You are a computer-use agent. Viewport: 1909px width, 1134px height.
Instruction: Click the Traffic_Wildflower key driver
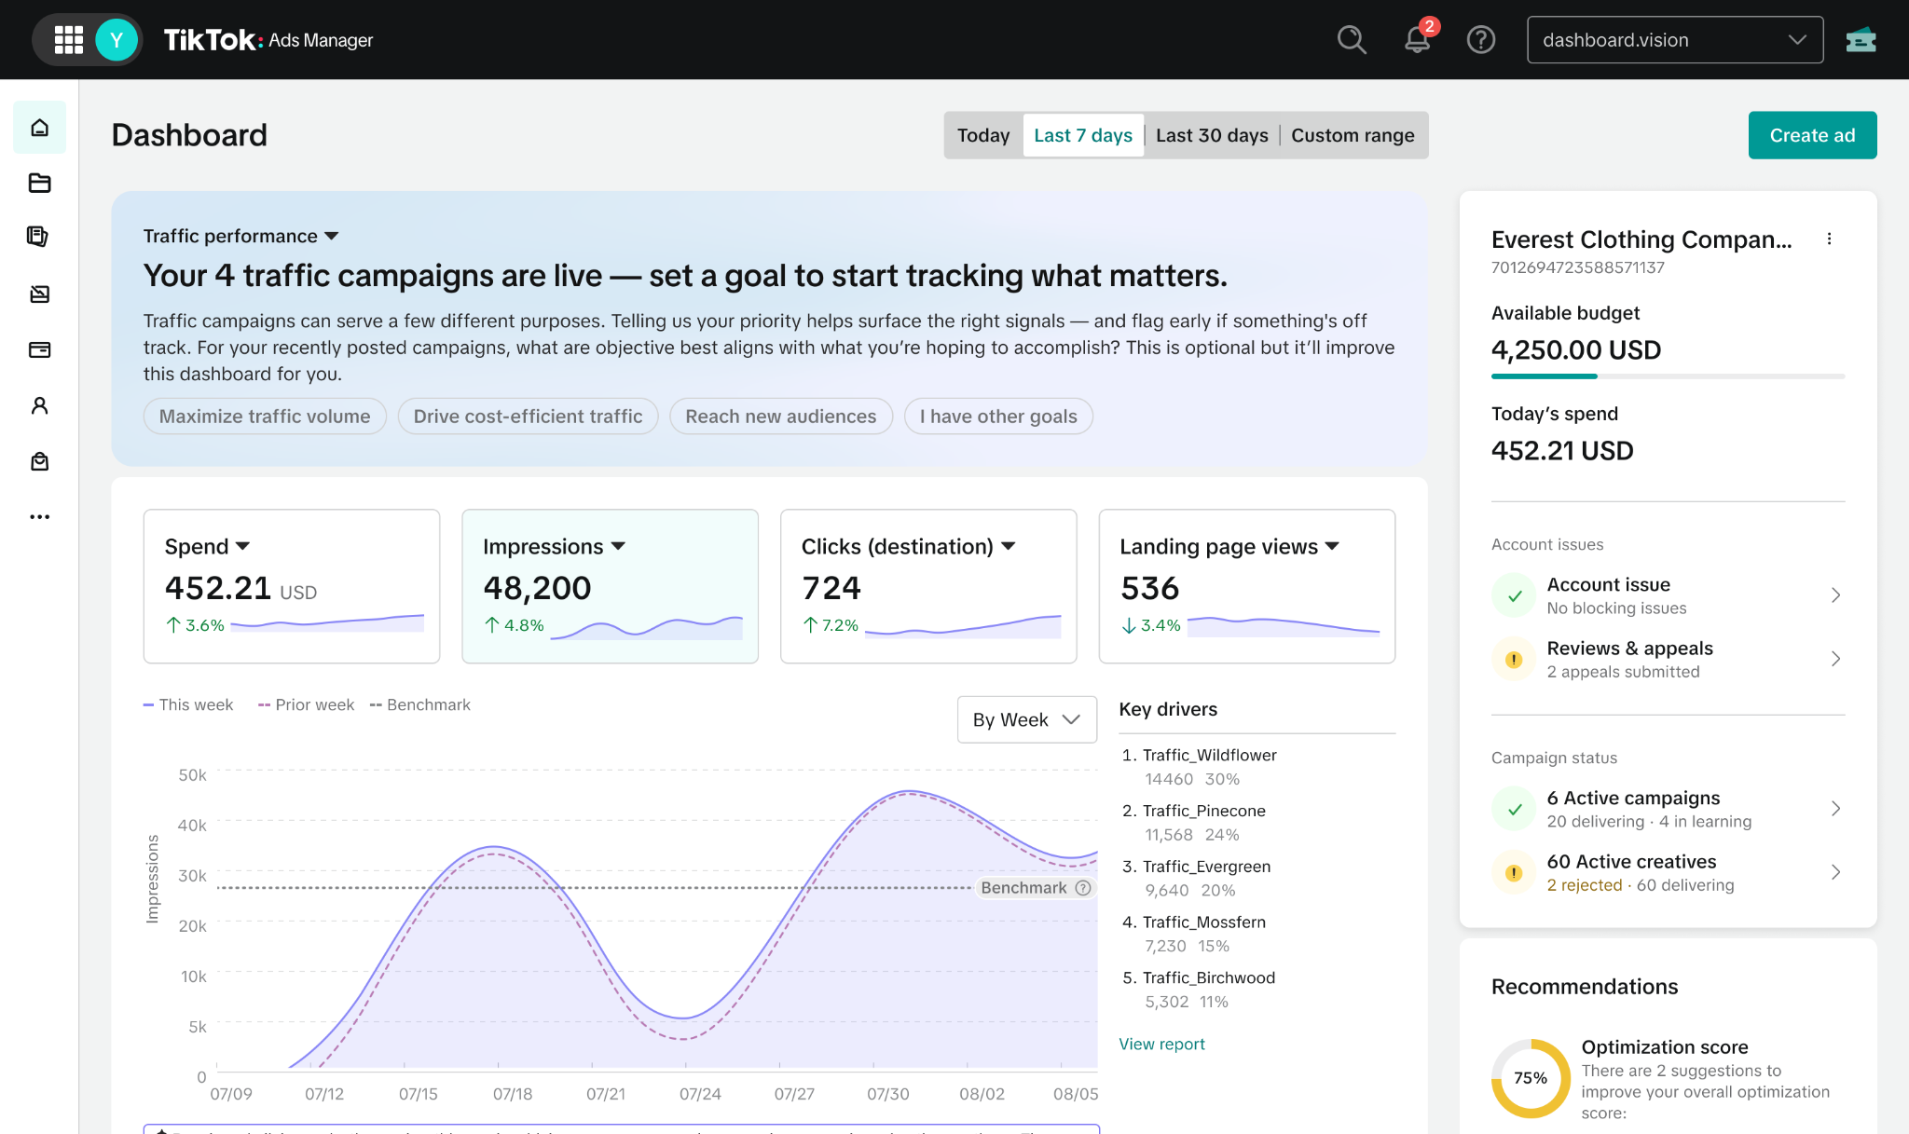coord(1209,756)
